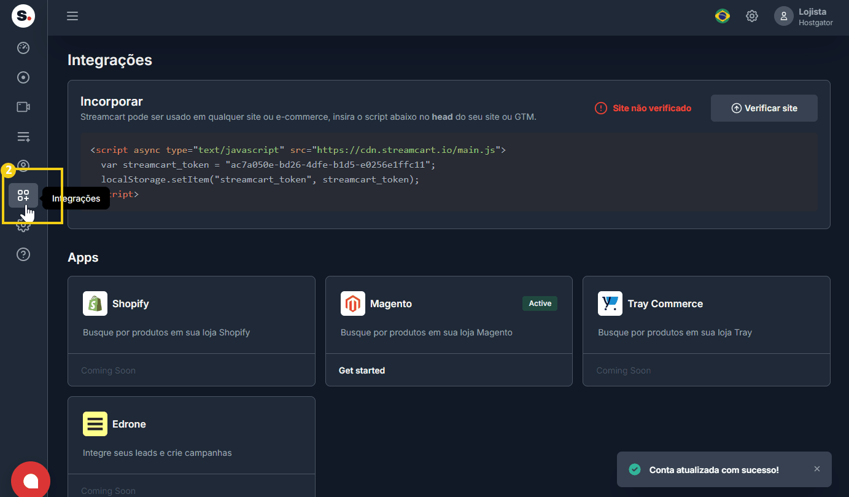Click the Shopify card title
Viewport: 849px width, 497px height.
coord(131,303)
